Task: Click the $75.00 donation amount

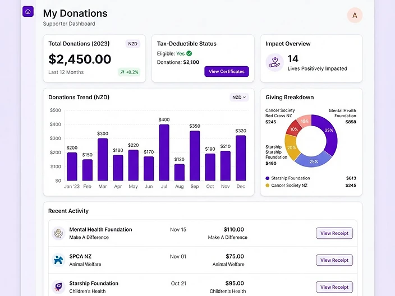Action: coord(235,257)
